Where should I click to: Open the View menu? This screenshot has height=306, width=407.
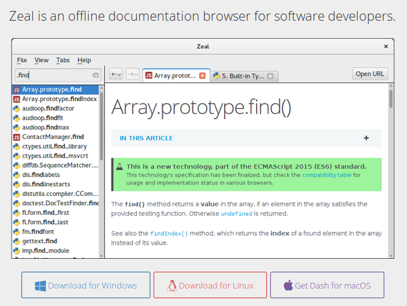click(41, 60)
